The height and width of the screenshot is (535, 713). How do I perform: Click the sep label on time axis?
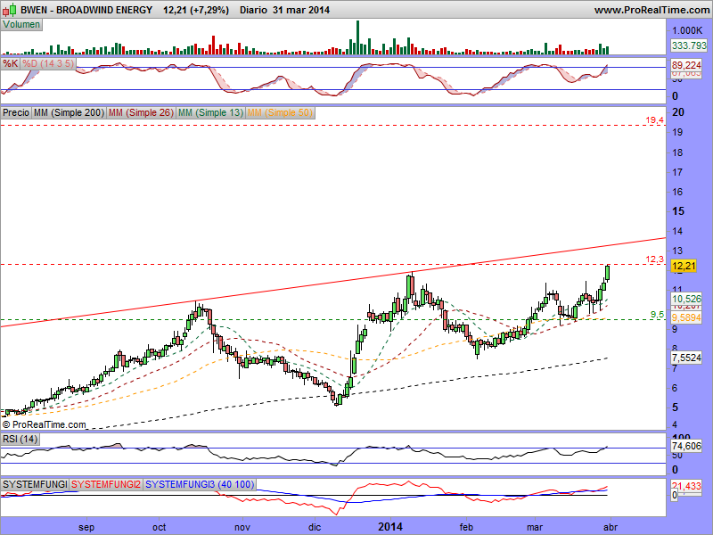pos(86,527)
